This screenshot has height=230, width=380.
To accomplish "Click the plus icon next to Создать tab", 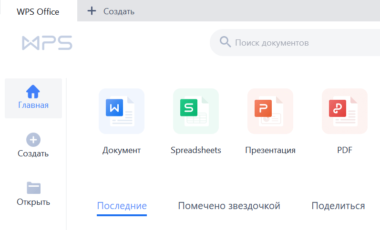I will tap(92, 11).
